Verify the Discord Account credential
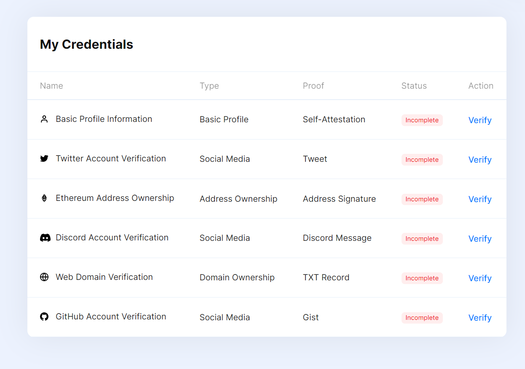525x369 pixels. (x=480, y=239)
